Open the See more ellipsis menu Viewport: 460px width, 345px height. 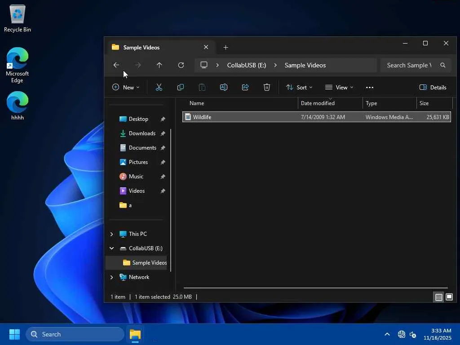click(370, 87)
